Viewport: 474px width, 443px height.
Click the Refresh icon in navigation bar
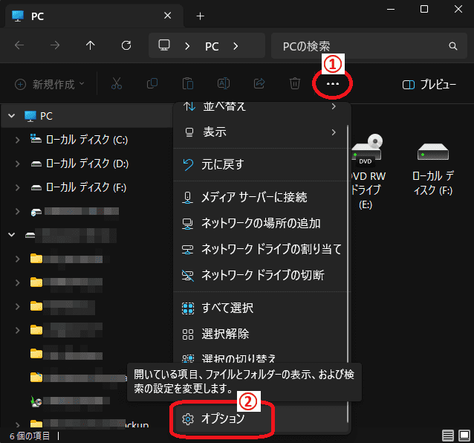(x=126, y=45)
